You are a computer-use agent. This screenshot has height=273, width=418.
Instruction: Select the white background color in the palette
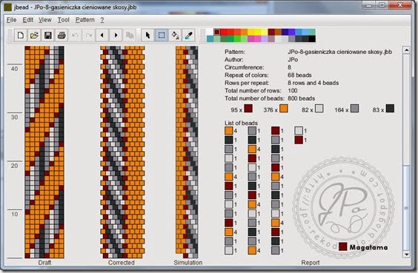click(210, 32)
